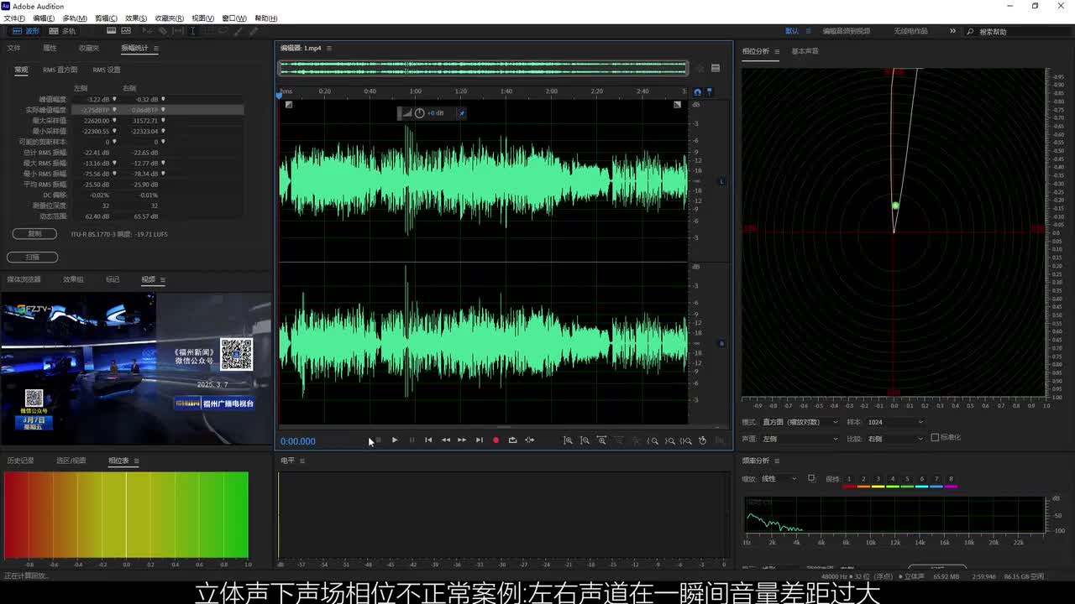1075x604 pixels.
Task: Toggle left channel L enable button
Action: click(721, 181)
